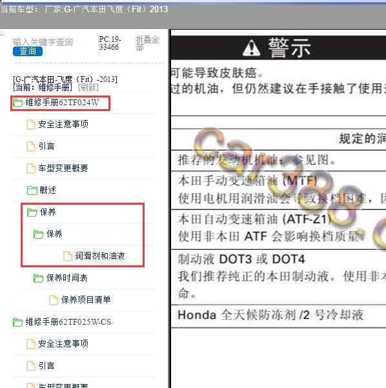This screenshot has width=386, height=388.
Task: Click the 警示 heading text
Action: (290, 48)
